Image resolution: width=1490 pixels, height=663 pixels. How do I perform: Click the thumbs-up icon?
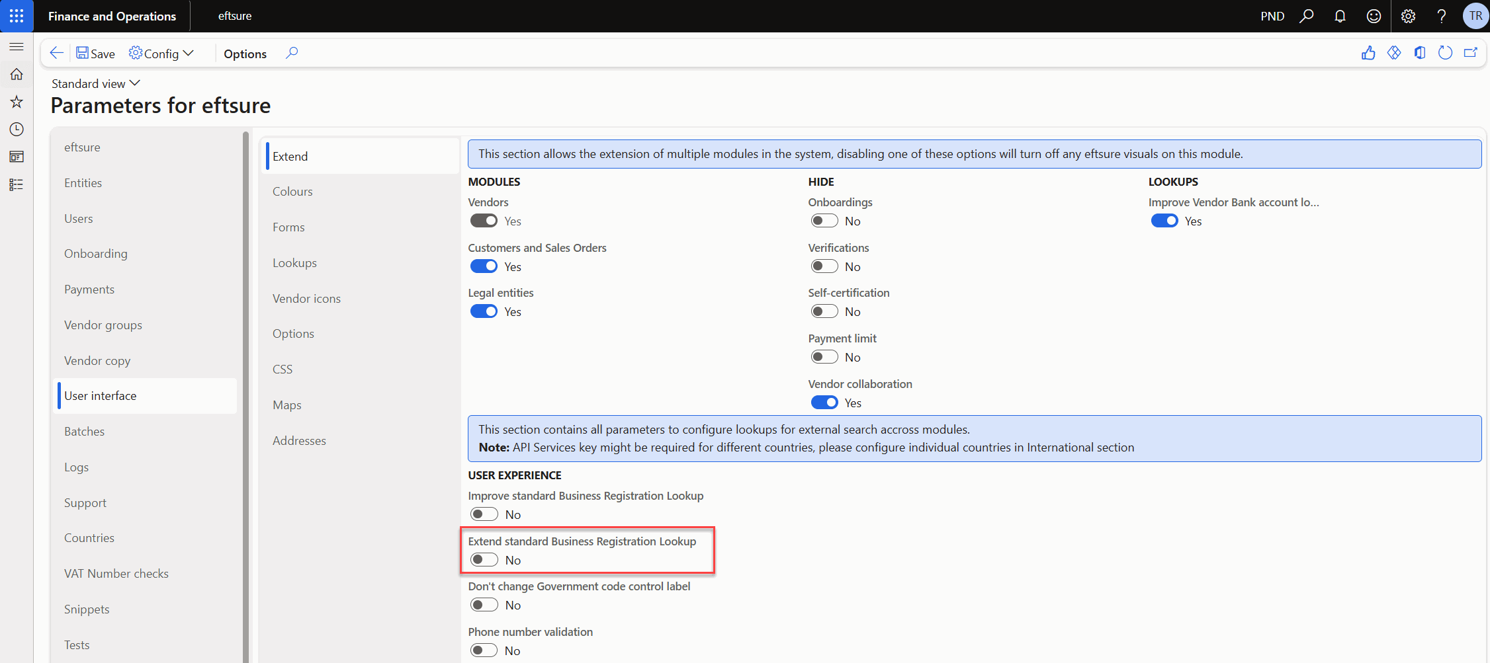1368,53
